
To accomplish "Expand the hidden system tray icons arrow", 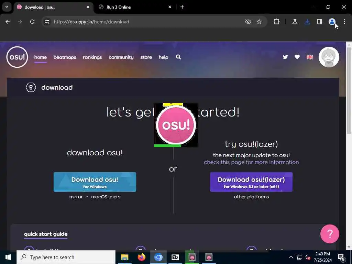I will coord(291,257).
